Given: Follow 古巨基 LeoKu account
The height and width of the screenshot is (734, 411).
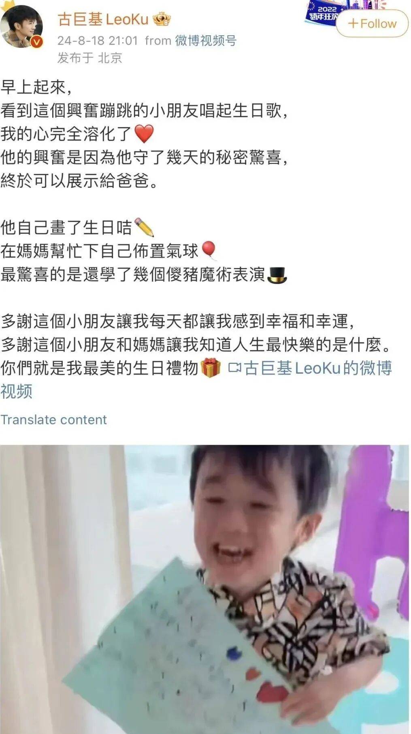Looking at the screenshot, I should tap(372, 24).
